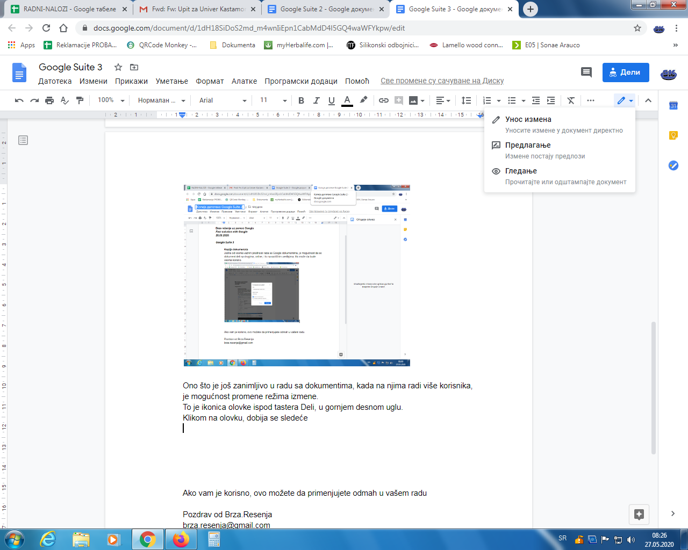Open the Измени menu
Viewport: 688px width, 550px height.
click(x=94, y=81)
